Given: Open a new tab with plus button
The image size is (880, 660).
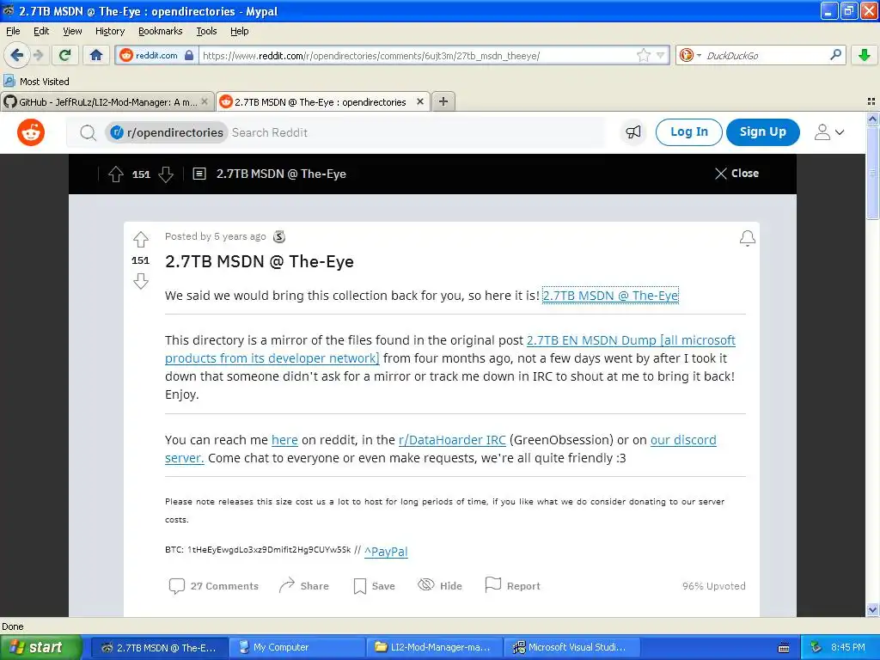Looking at the screenshot, I should pyautogui.click(x=443, y=101).
